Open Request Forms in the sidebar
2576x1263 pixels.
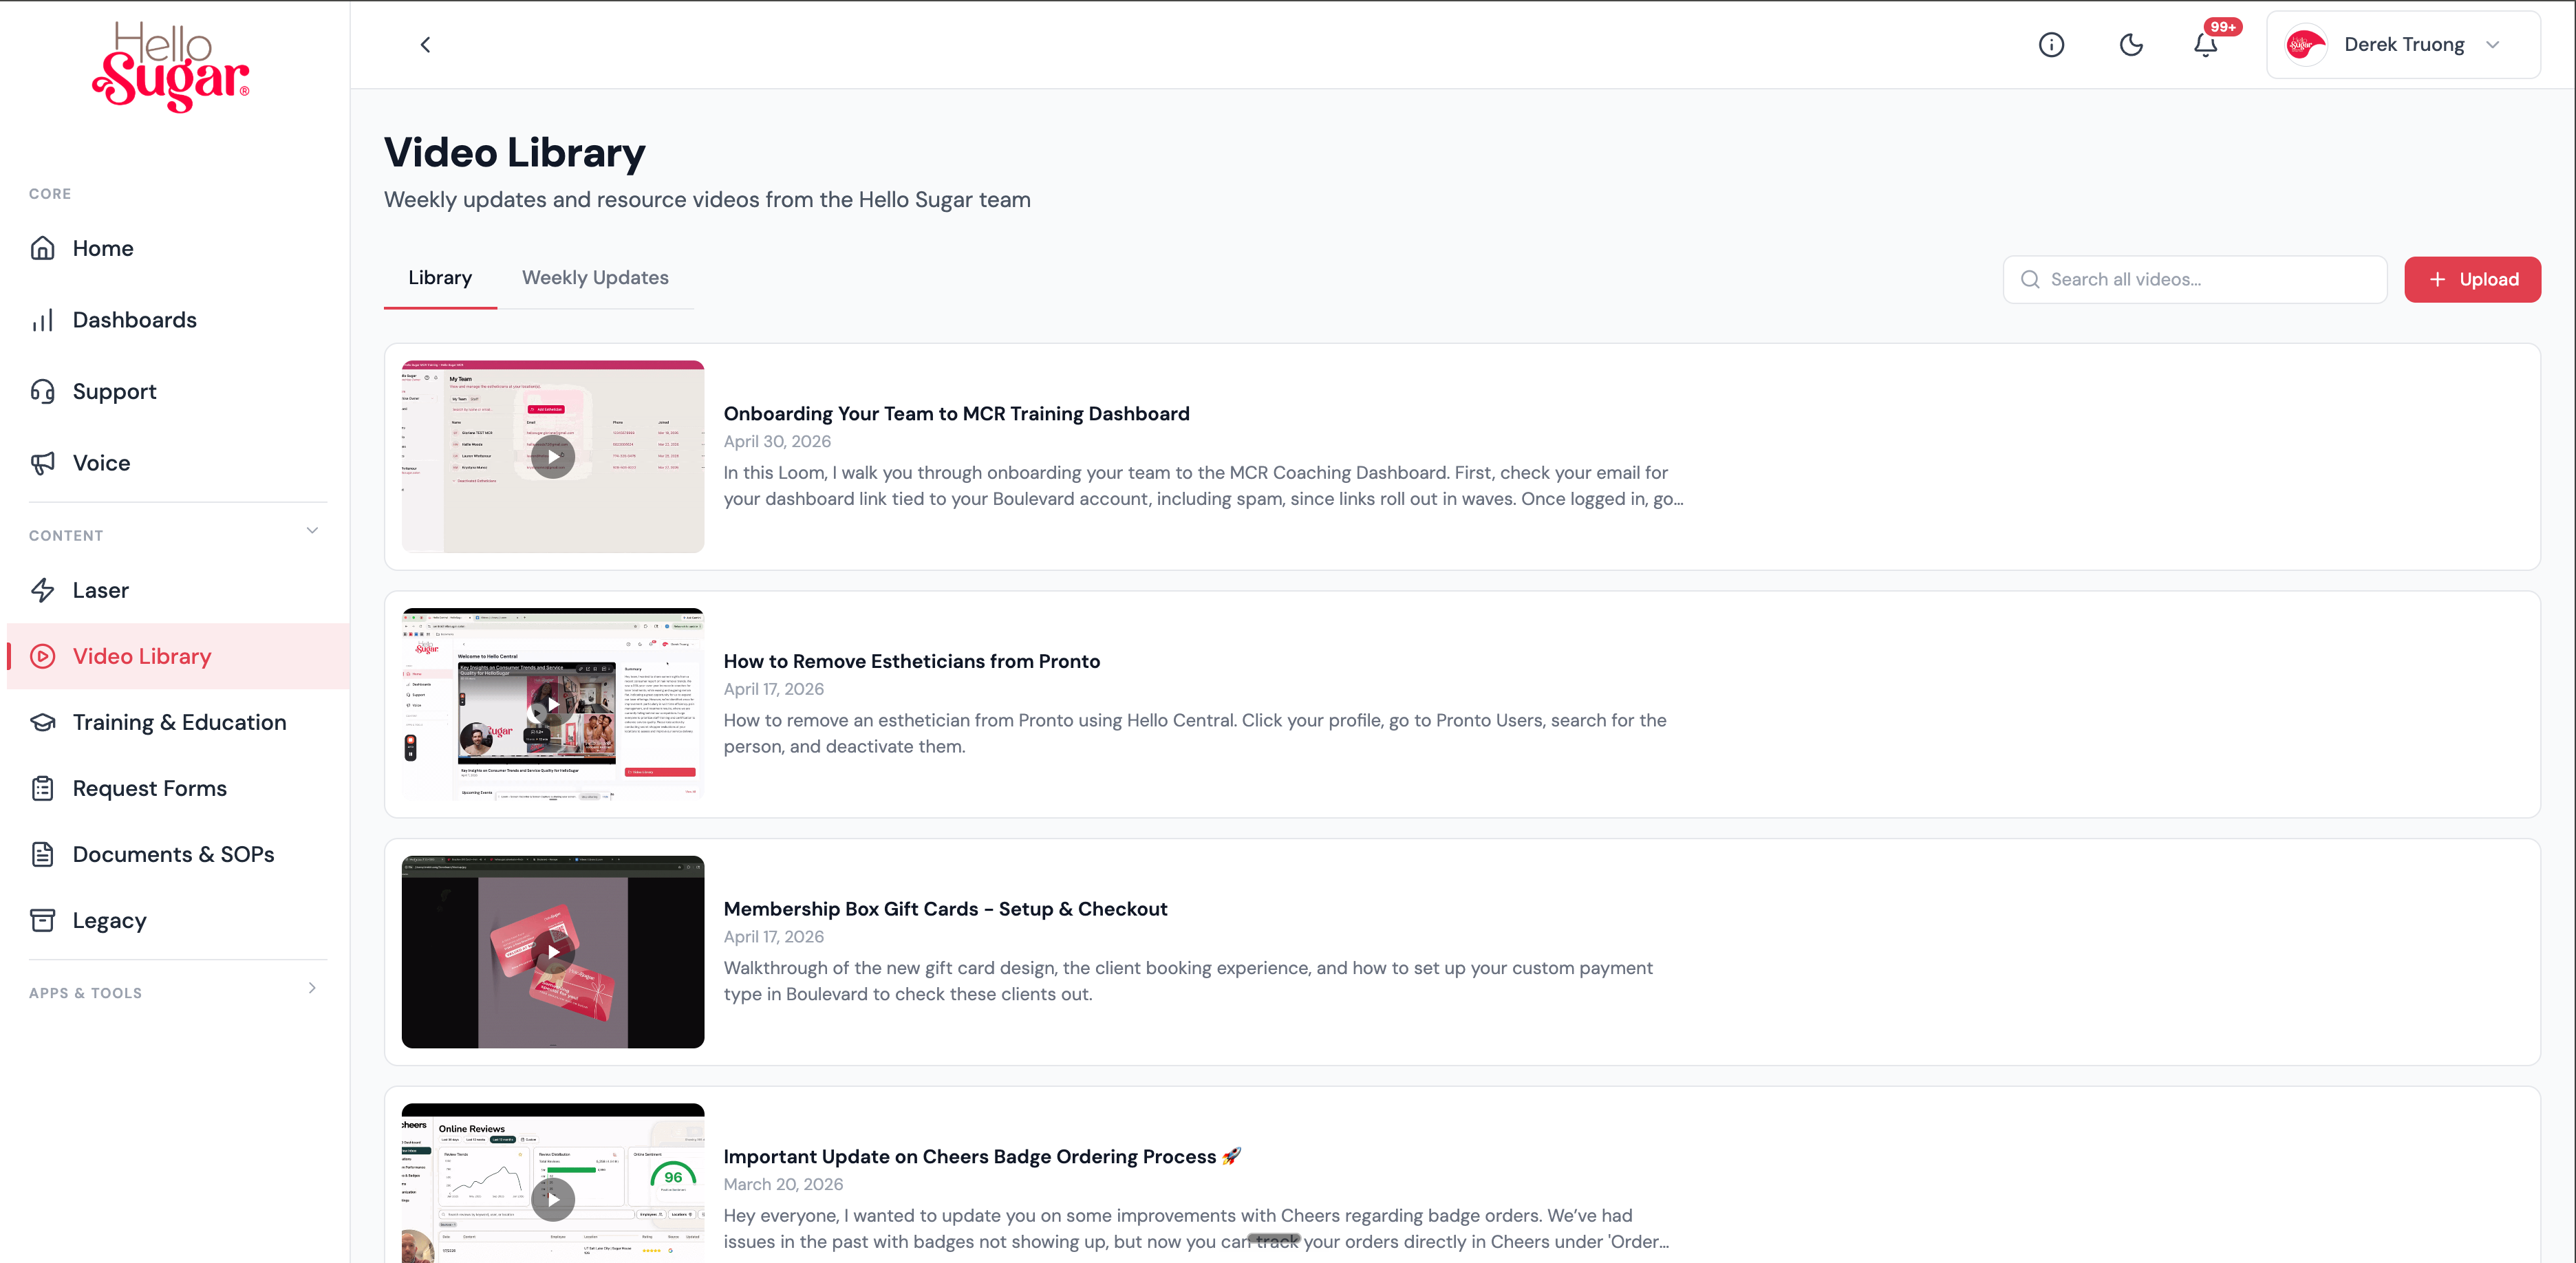178,788
